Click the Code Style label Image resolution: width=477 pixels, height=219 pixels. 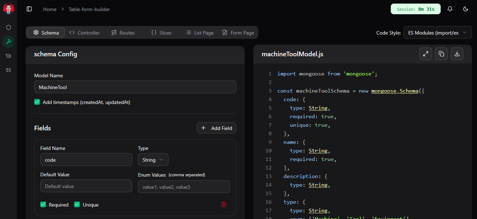pyautogui.click(x=388, y=33)
